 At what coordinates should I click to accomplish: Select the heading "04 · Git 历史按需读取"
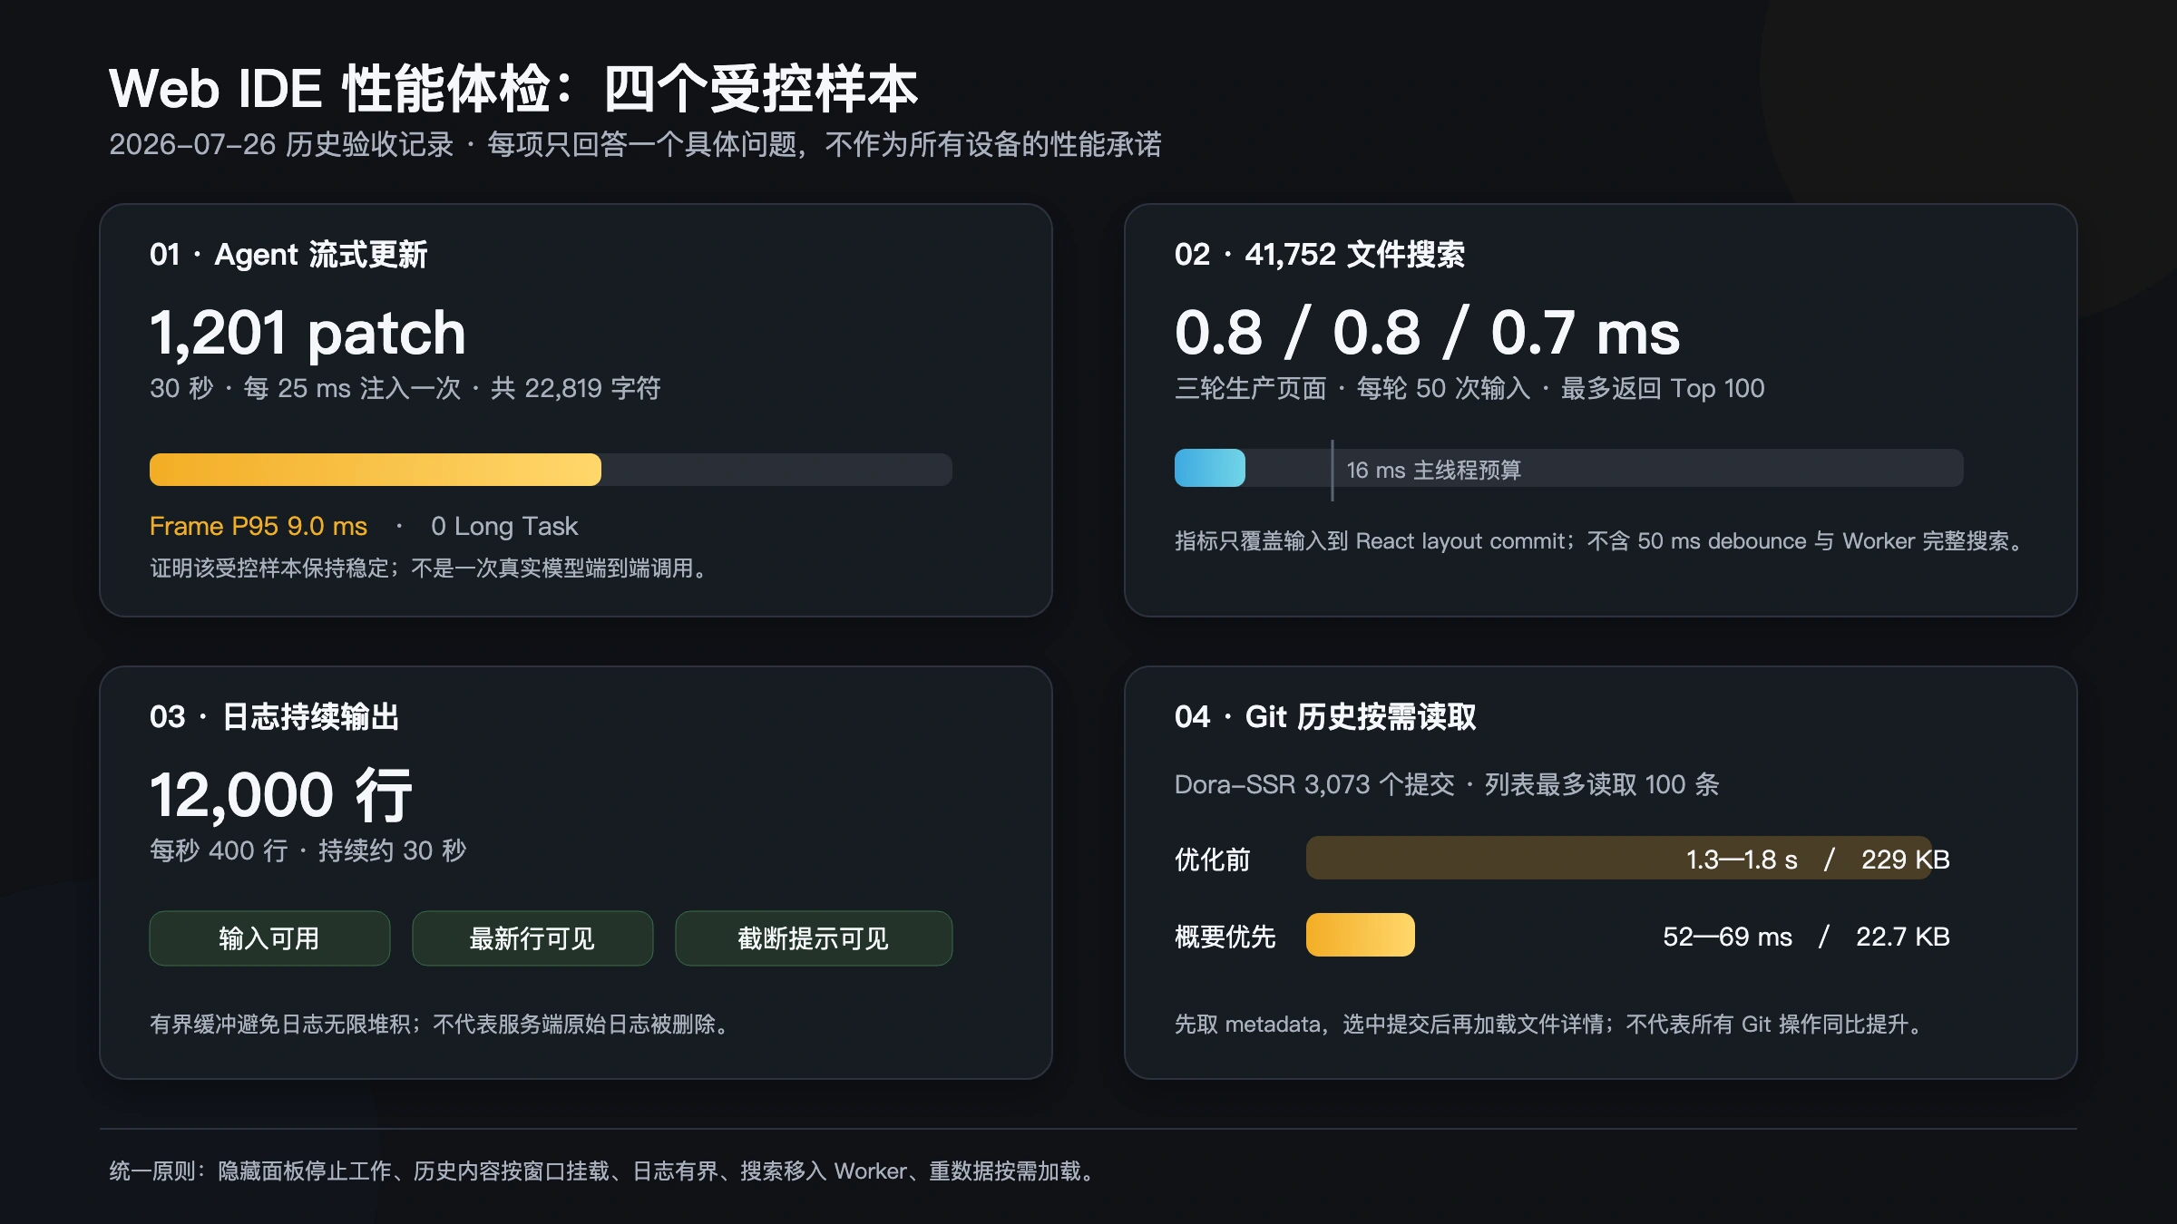[1325, 717]
